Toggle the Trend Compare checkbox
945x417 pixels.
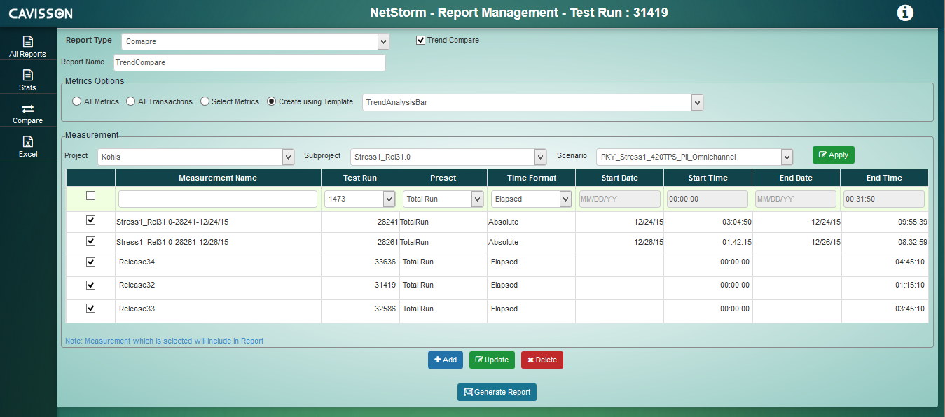pos(420,40)
